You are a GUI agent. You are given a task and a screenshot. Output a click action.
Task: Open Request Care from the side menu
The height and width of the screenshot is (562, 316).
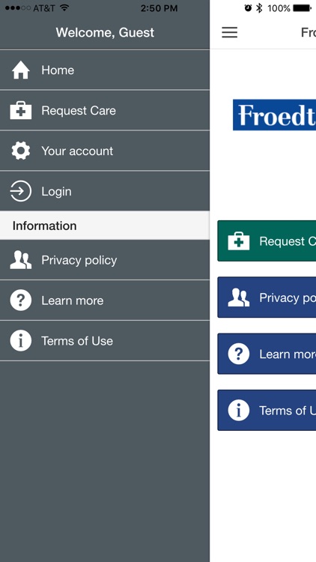coord(105,110)
